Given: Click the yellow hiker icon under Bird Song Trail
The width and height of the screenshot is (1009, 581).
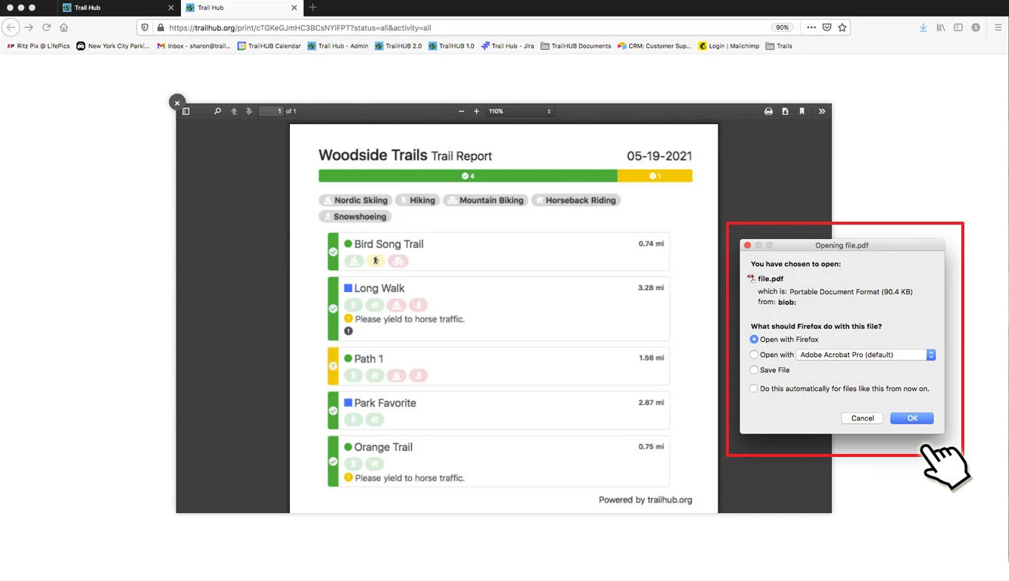Looking at the screenshot, I should point(375,261).
